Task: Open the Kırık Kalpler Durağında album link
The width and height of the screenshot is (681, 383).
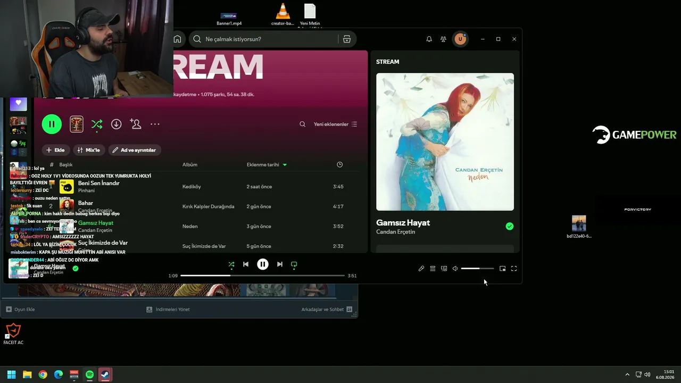Action: coord(208,206)
